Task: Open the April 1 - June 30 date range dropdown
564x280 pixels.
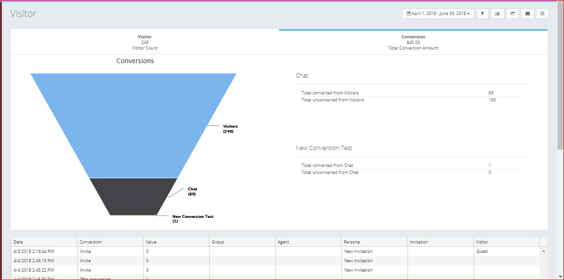Action: (x=438, y=14)
